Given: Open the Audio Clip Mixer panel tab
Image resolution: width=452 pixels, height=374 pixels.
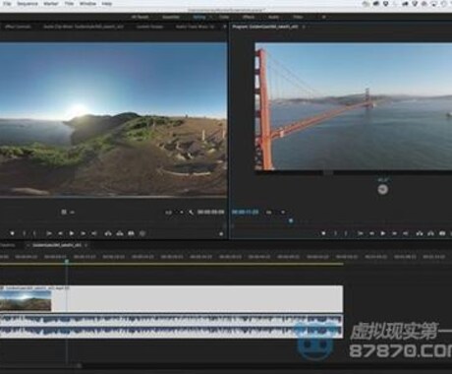Looking at the screenshot, I should click(x=84, y=27).
